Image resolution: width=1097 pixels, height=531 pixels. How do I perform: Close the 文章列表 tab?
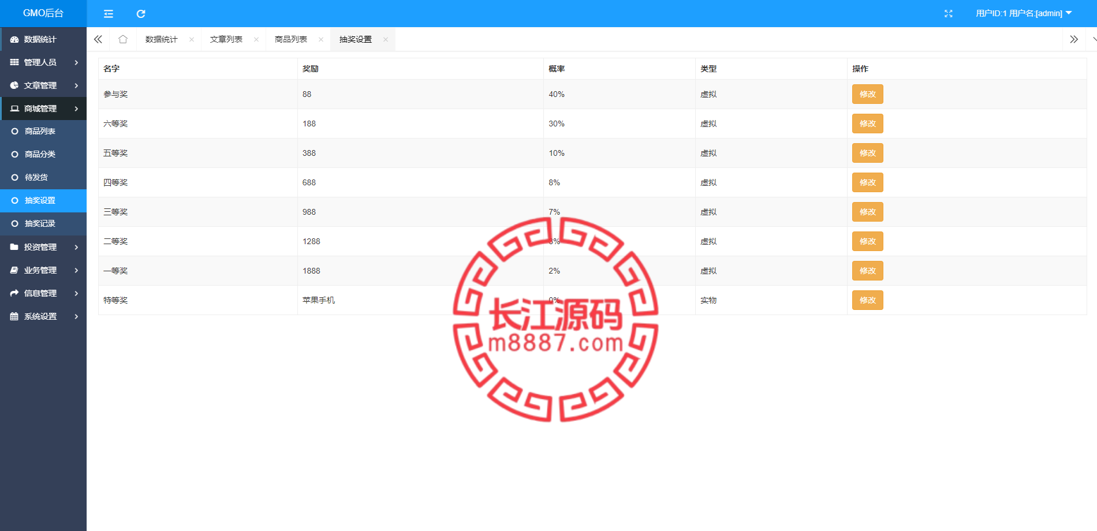pos(256,39)
